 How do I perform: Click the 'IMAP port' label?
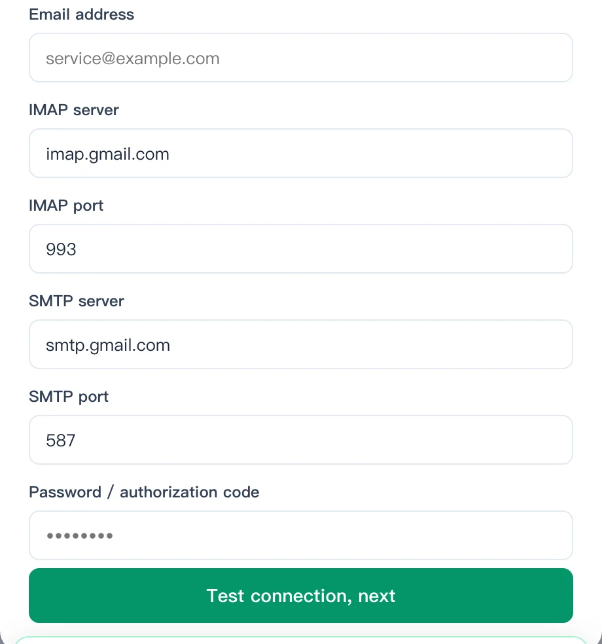coord(66,206)
